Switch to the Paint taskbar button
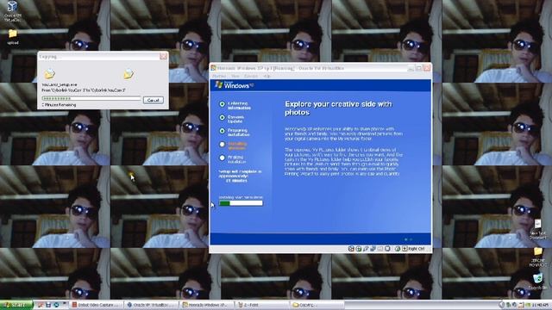Image resolution: width=552 pixels, height=310 pixels. (262, 305)
